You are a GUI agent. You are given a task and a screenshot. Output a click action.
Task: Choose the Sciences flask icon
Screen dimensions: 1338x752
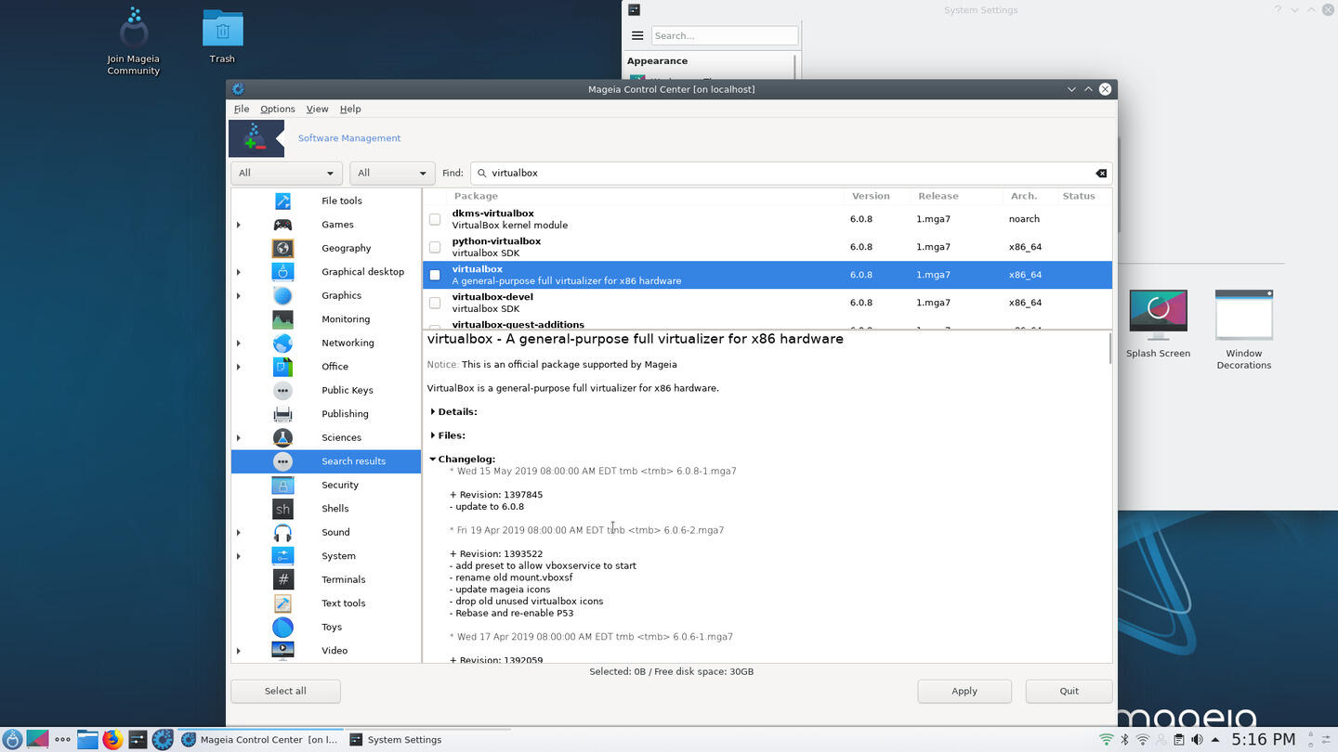282,437
